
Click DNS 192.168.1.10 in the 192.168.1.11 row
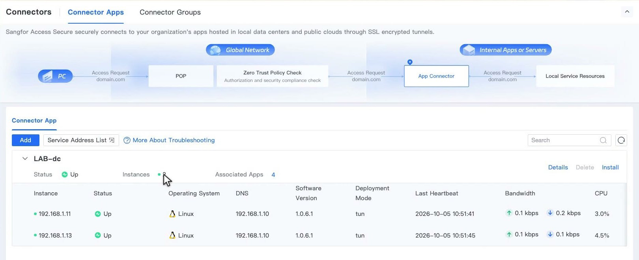click(252, 214)
